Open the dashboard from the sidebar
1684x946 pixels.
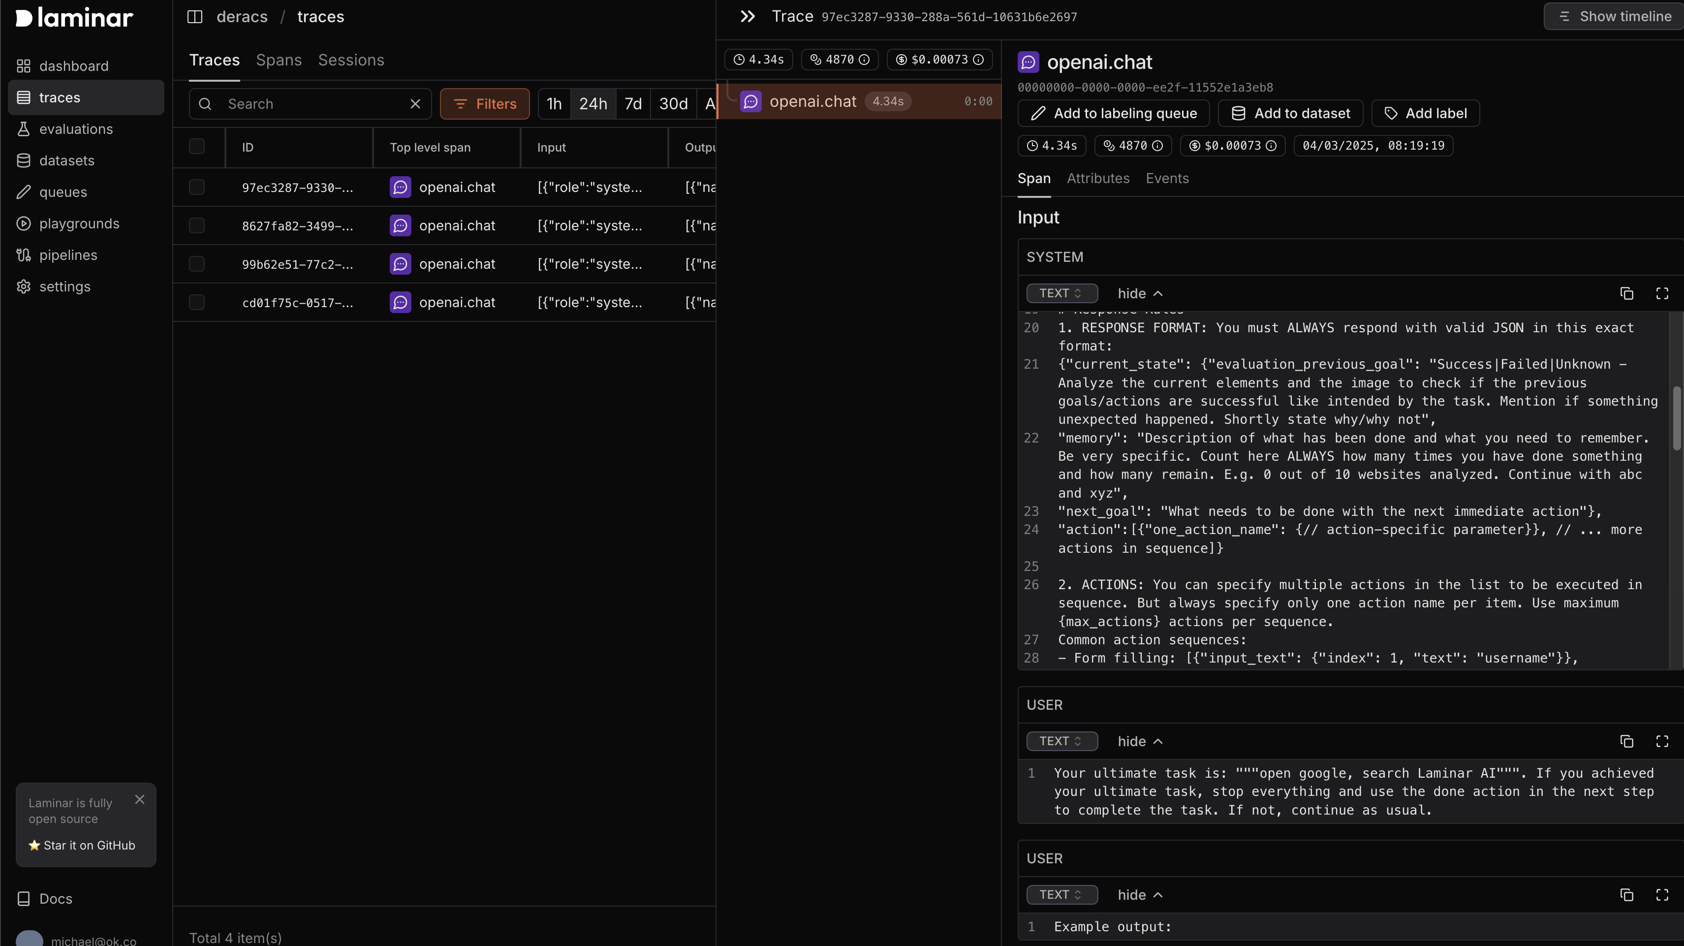point(74,65)
